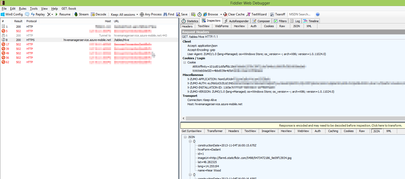Screen dimensions: 405x179
Task: Open dropdown arrow next to Remove X
Action: point(52,14)
